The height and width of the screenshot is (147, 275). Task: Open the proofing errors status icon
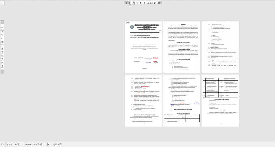point(48,144)
